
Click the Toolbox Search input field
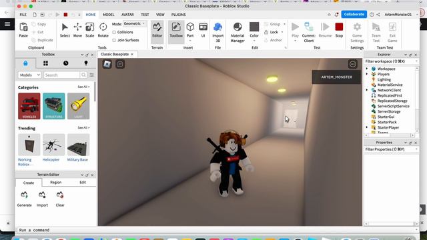[x=61, y=75]
